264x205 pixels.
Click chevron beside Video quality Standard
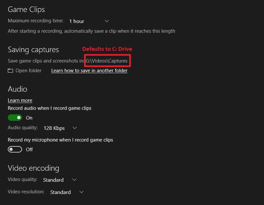(x=74, y=180)
